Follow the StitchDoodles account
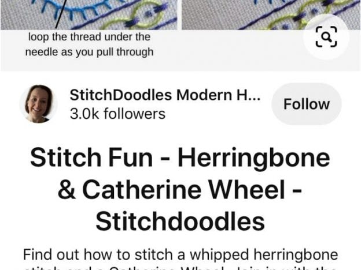 307,104
